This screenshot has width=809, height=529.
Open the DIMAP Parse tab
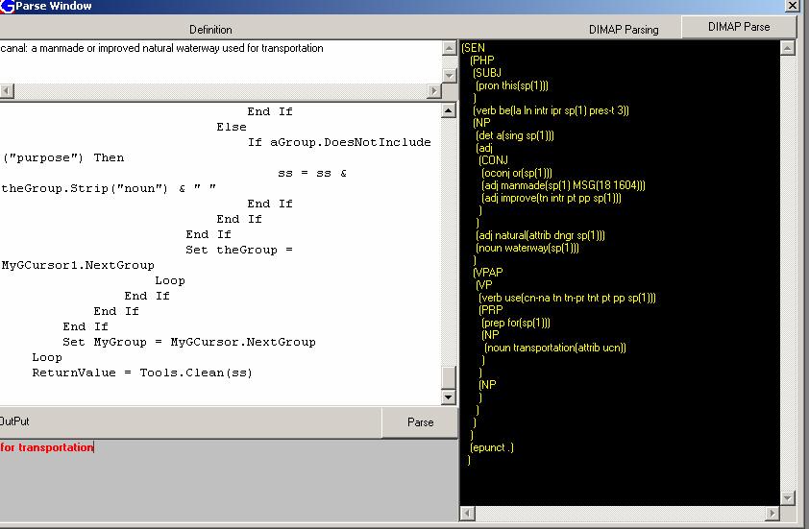tap(738, 27)
